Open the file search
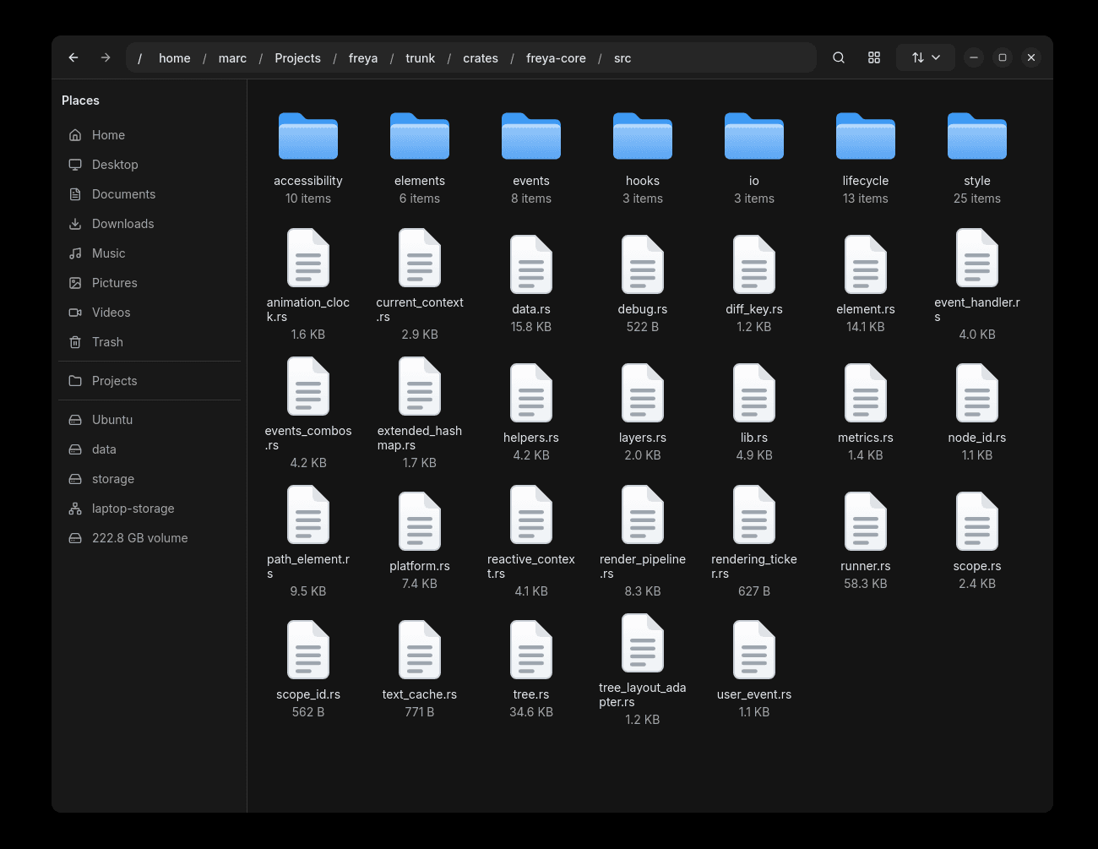1098x849 pixels. point(839,57)
